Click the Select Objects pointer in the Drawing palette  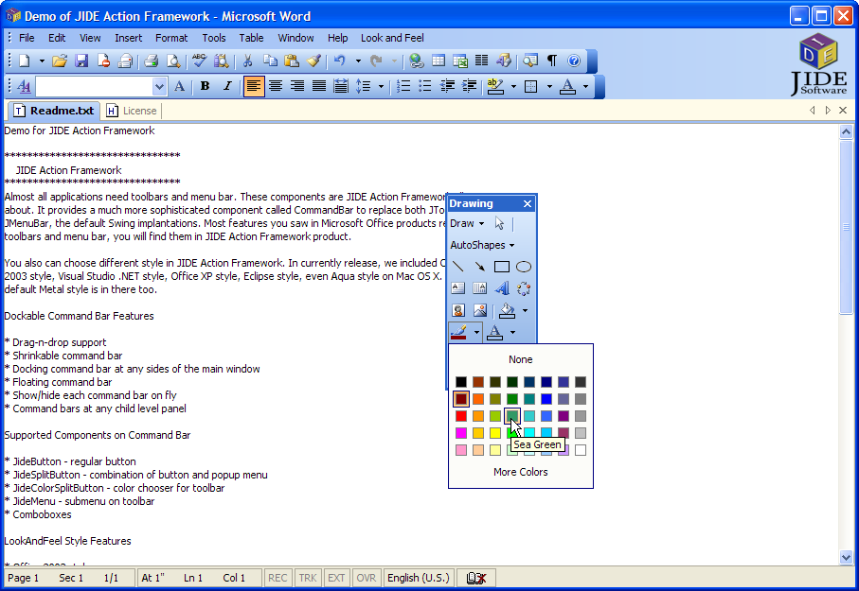(x=499, y=223)
